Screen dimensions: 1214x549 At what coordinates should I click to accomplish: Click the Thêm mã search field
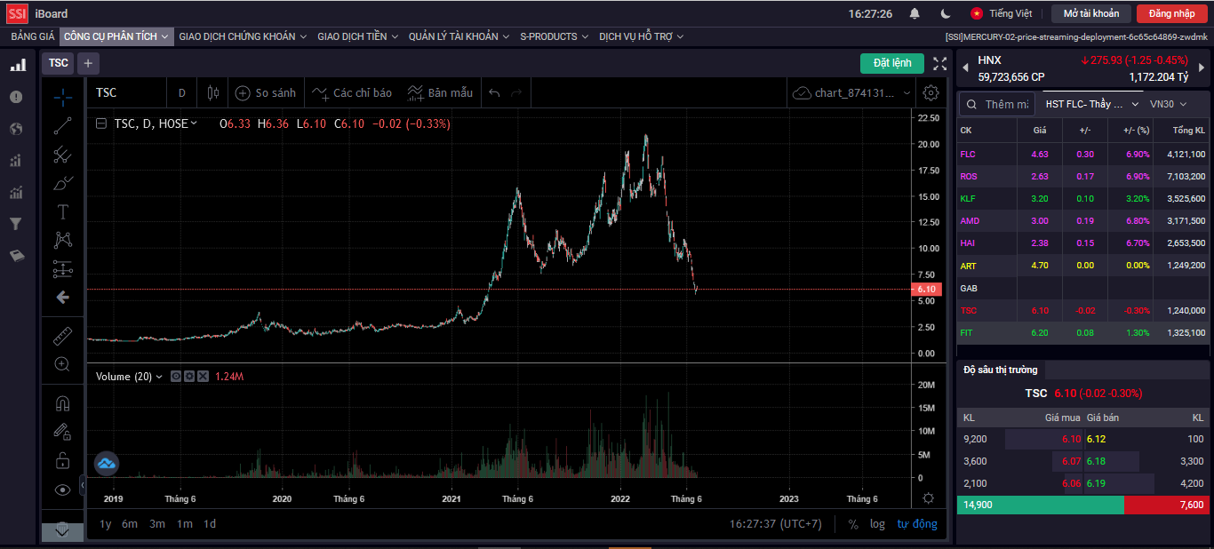[998, 104]
